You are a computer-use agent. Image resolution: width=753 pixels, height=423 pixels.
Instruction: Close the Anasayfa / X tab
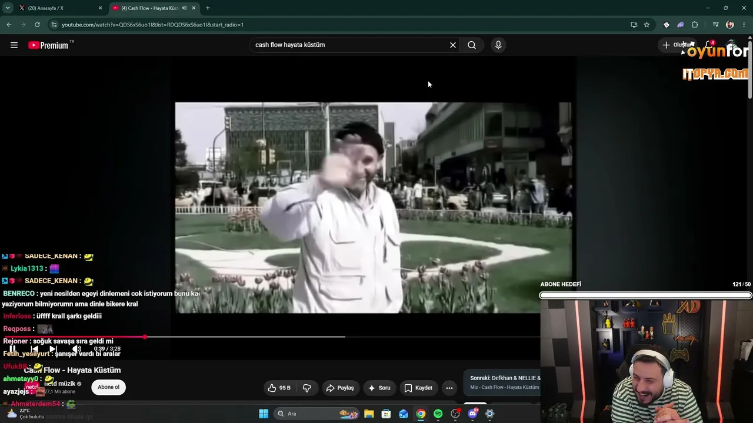tap(100, 8)
